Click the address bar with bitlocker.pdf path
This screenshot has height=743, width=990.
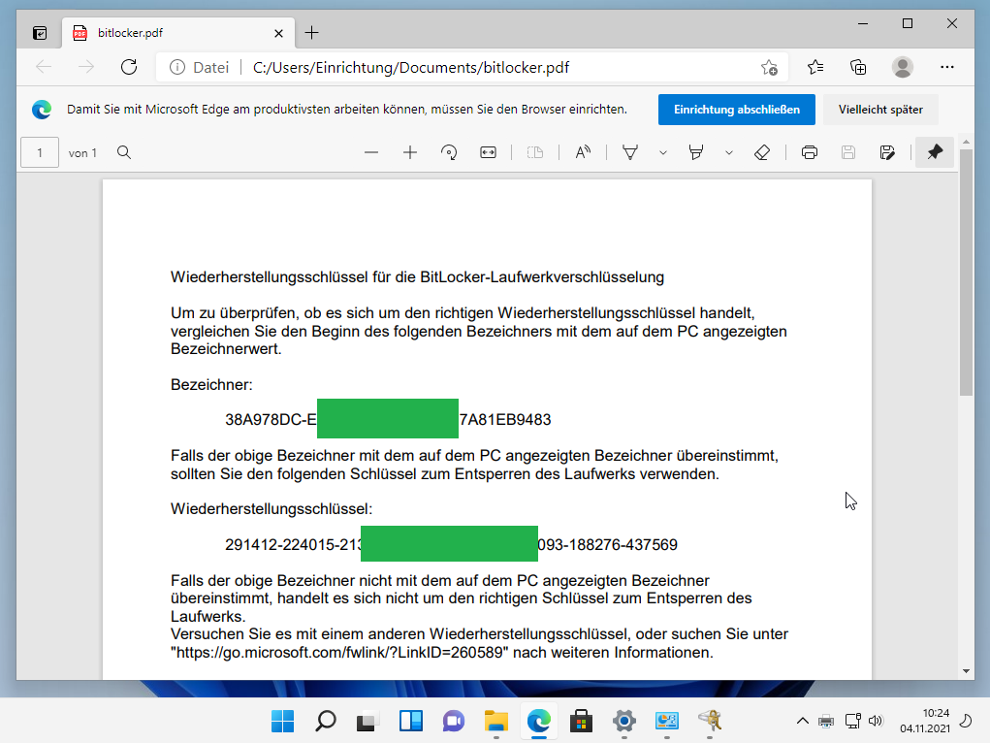coord(471,67)
